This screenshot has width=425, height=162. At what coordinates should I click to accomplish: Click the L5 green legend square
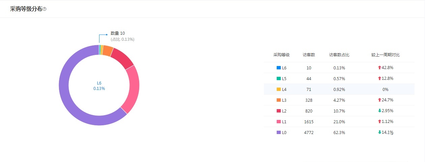click(x=278, y=78)
